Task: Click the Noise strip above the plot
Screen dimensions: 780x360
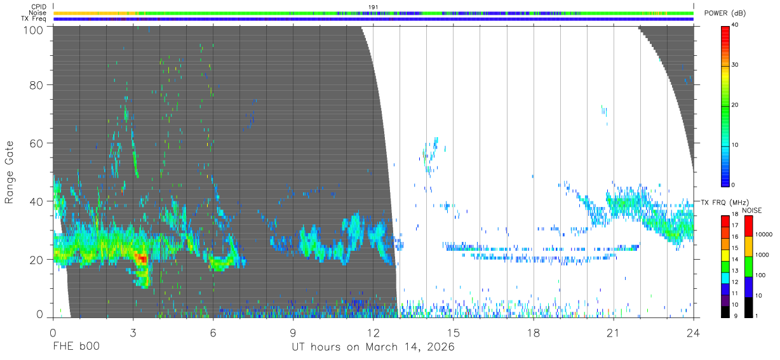Action: [x=373, y=13]
